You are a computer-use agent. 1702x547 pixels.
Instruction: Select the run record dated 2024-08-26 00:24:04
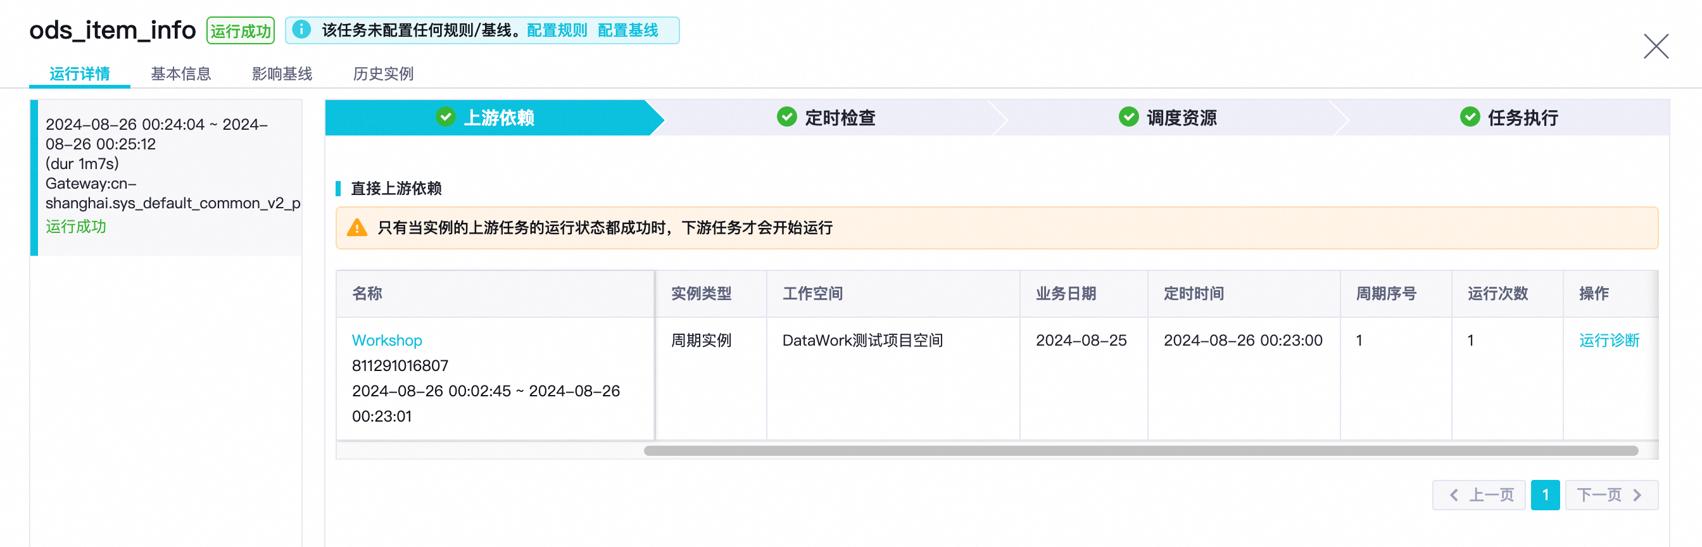pos(167,177)
